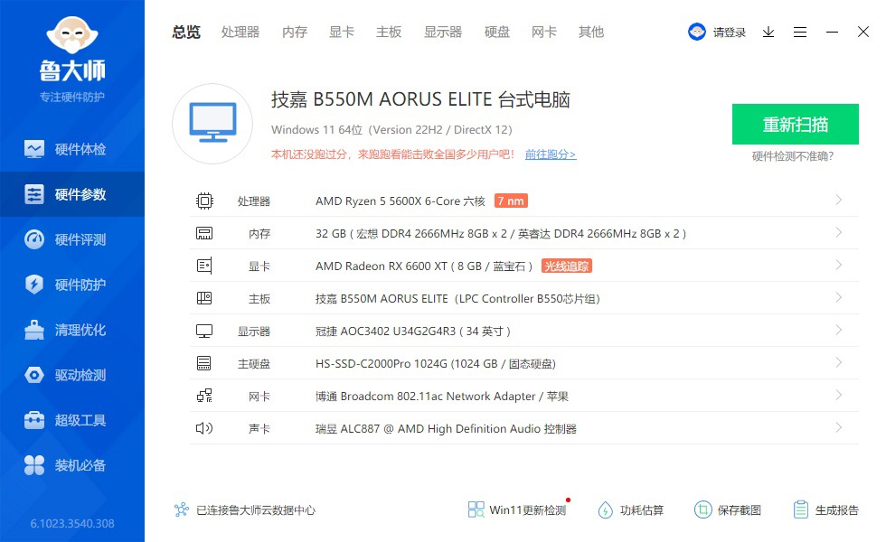Click the cloud data center status icon

pos(182,509)
